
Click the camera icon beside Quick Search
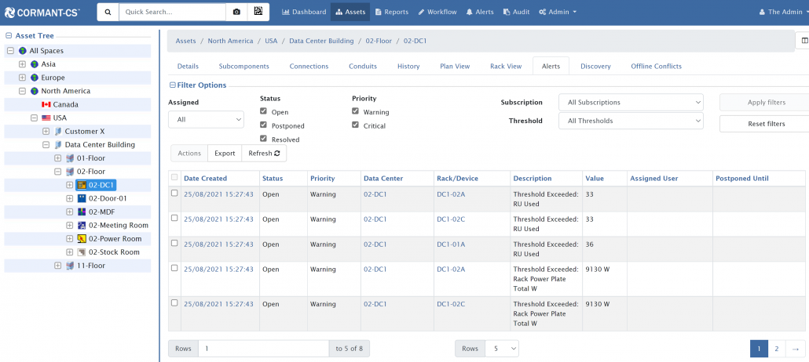tap(236, 13)
